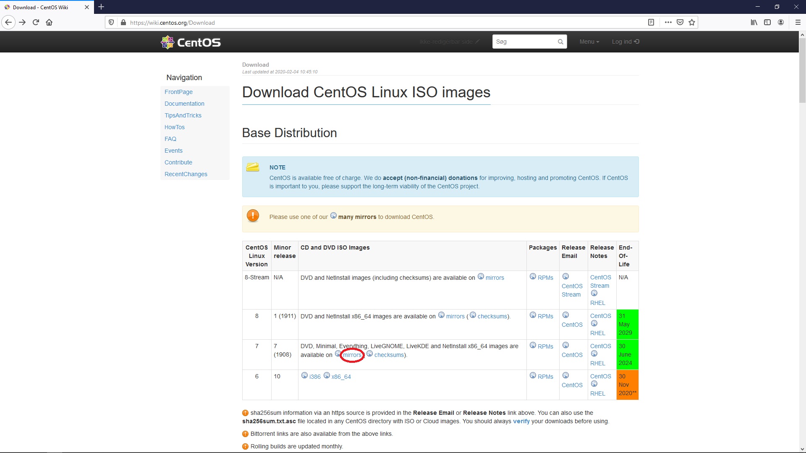This screenshot has width=806, height=453.
Task: Click Log ind link
Action: [625, 42]
